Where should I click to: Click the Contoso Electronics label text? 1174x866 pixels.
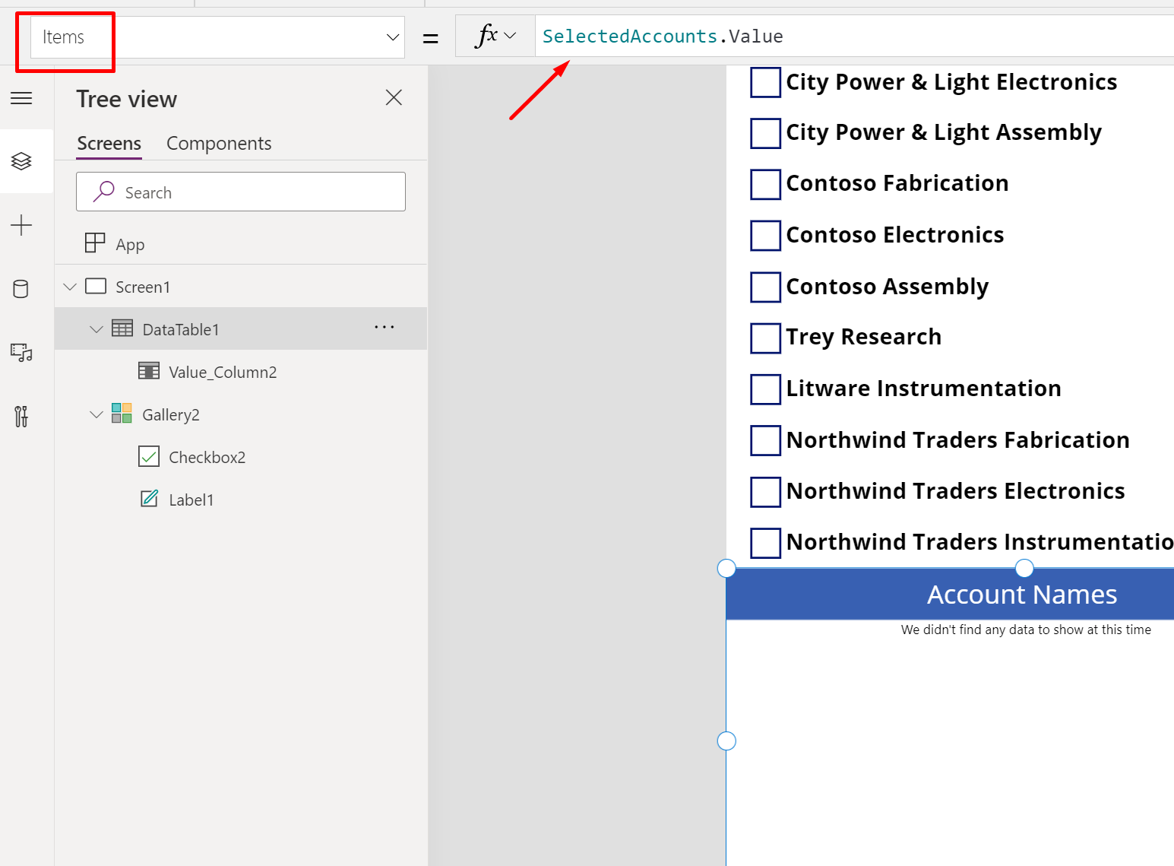coord(895,235)
